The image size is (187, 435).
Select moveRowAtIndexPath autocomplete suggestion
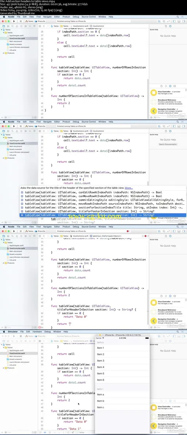tap(103, 204)
